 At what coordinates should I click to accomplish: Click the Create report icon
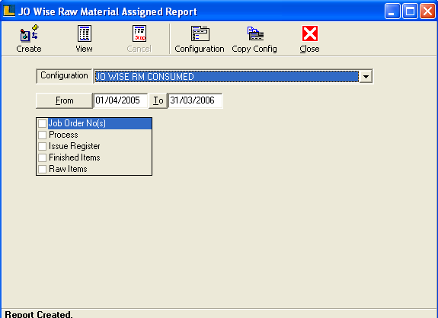tap(29, 33)
